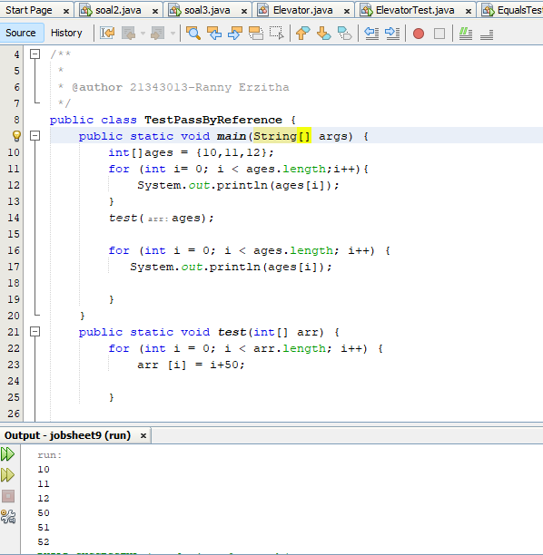
Task: Click the highlighted String[] parameter type
Action: (282, 136)
